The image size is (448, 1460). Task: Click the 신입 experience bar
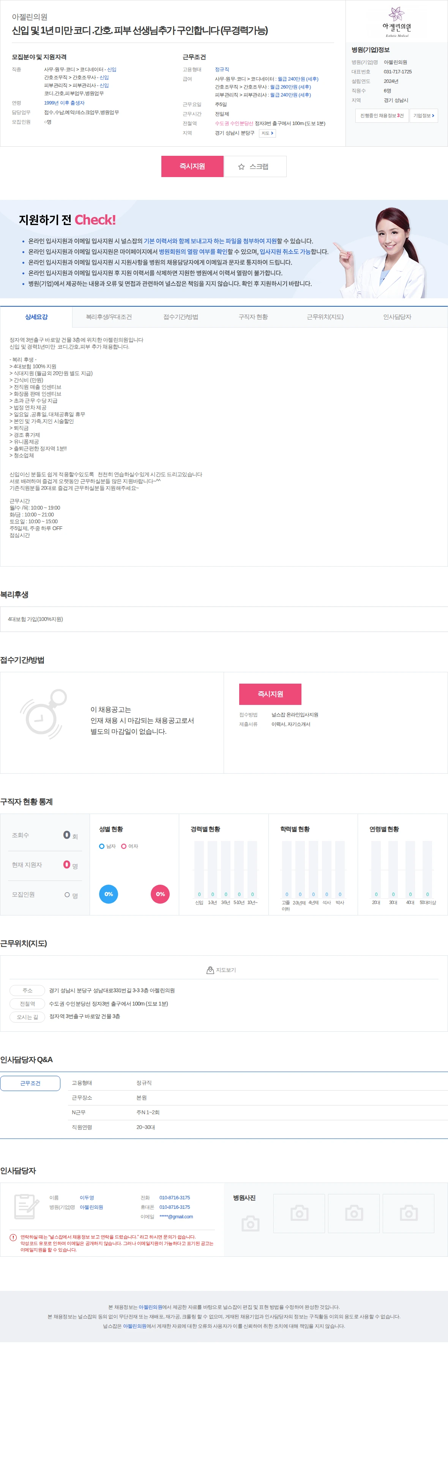pos(199,869)
